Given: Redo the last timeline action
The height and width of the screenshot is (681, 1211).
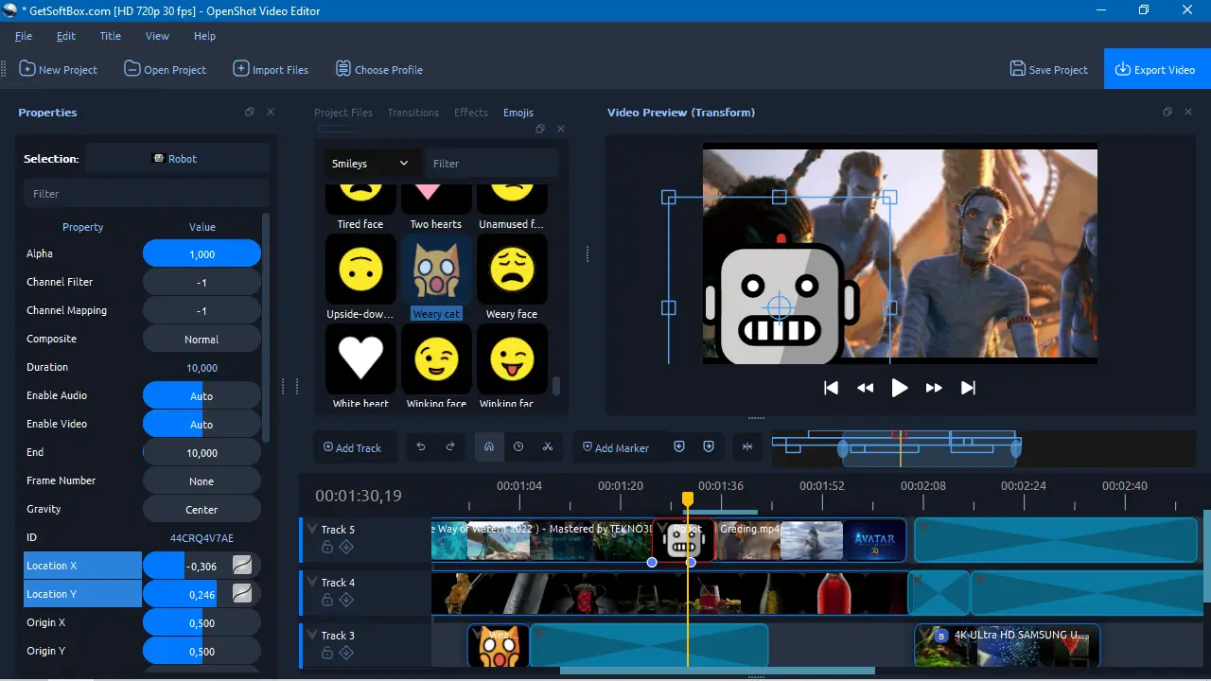Looking at the screenshot, I should (450, 447).
